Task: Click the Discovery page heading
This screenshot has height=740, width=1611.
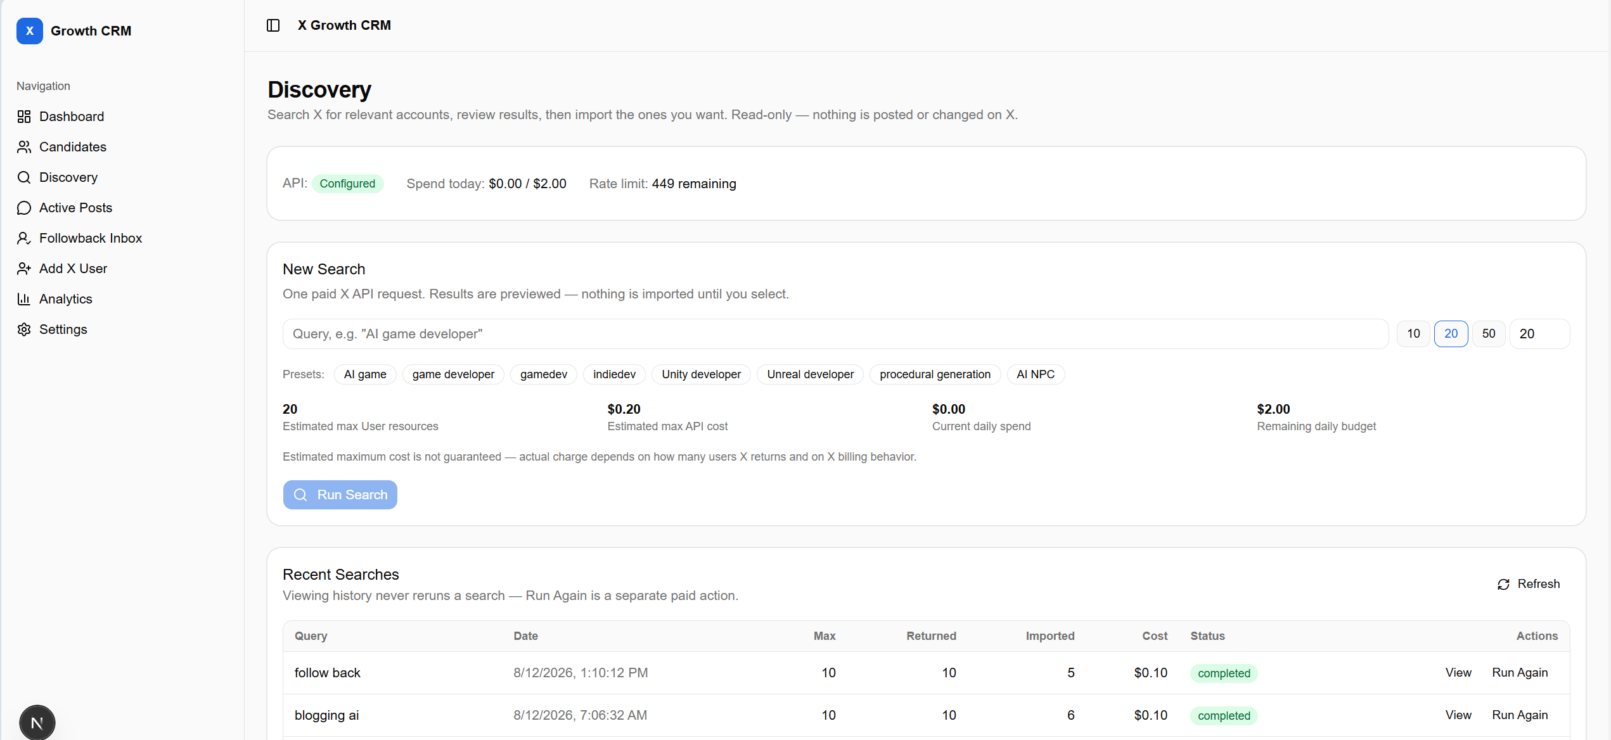Action: tap(319, 90)
